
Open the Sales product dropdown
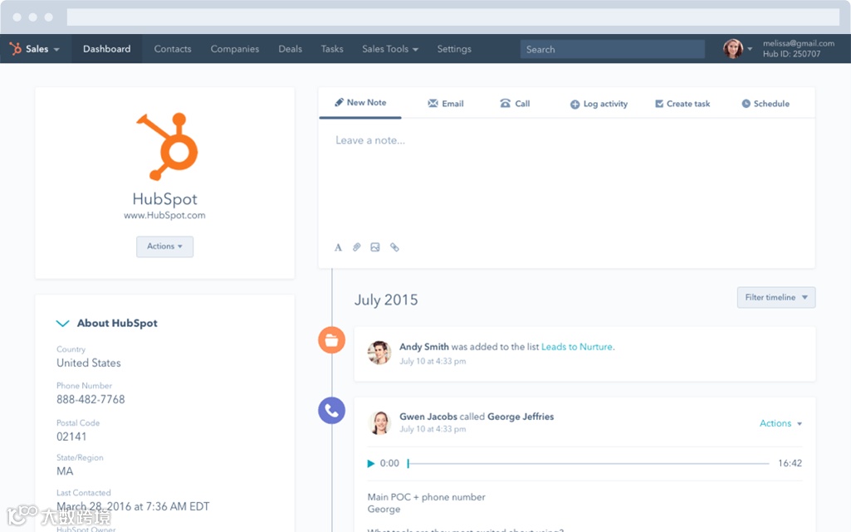[x=42, y=49]
